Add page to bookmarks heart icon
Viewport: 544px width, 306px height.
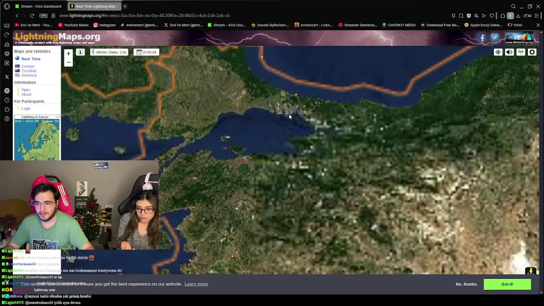coord(492,16)
